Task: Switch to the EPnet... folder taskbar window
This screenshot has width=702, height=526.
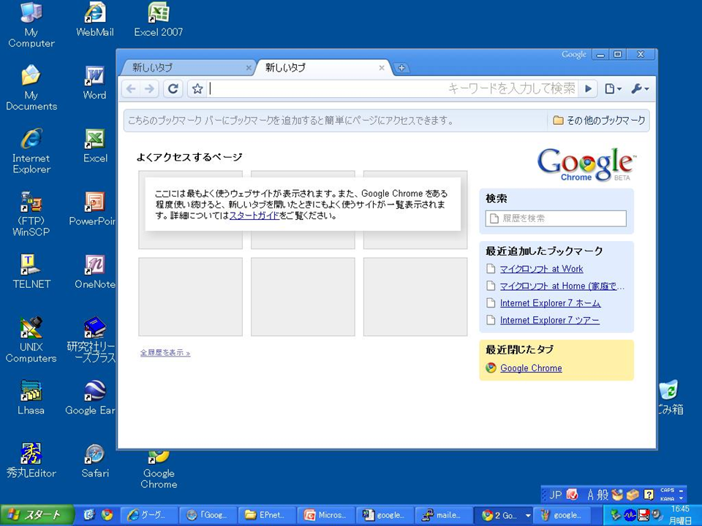Action: point(268,515)
